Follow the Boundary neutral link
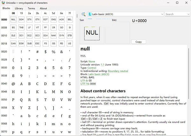This screenshot has height=136, width=191. coord(118,71)
